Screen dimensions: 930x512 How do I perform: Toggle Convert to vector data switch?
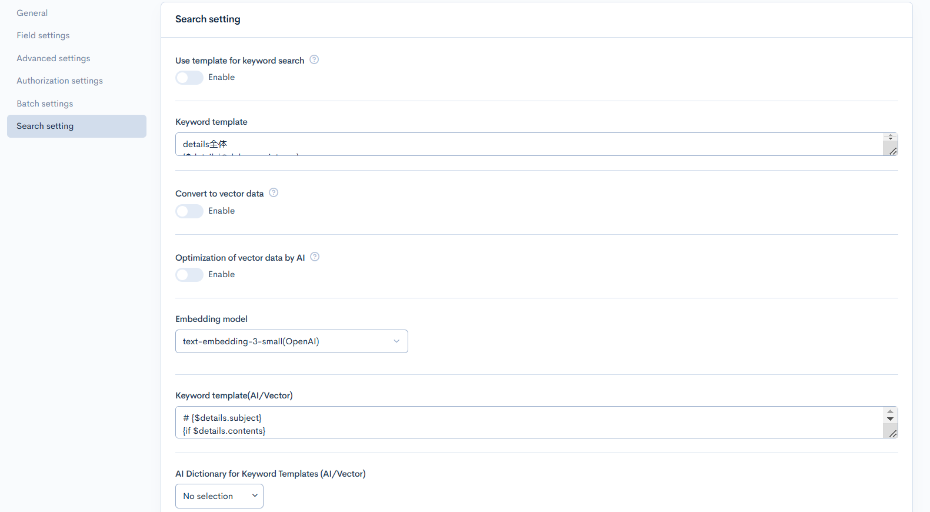[189, 211]
